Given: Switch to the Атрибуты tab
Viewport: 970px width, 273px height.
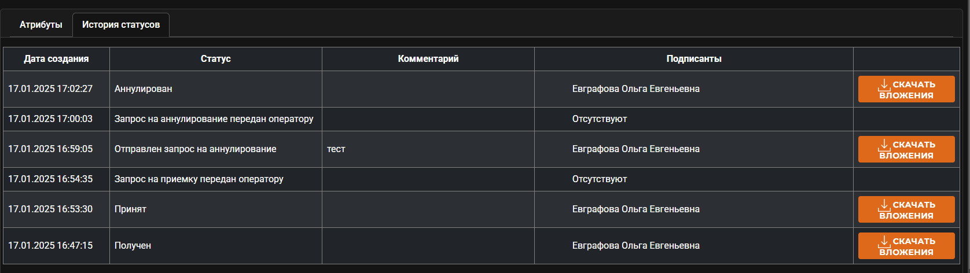Looking at the screenshot, I should coord(41,25).
